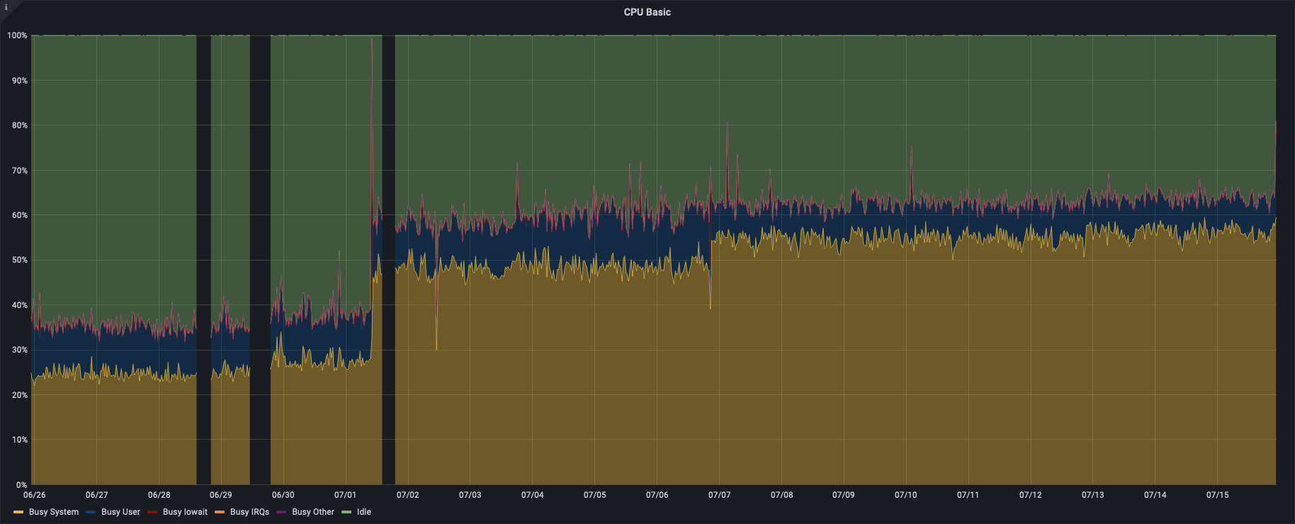Pick color via Busy System yellow swatch
This screenshot has height=524, width=1295.
[x=18, y=512]
